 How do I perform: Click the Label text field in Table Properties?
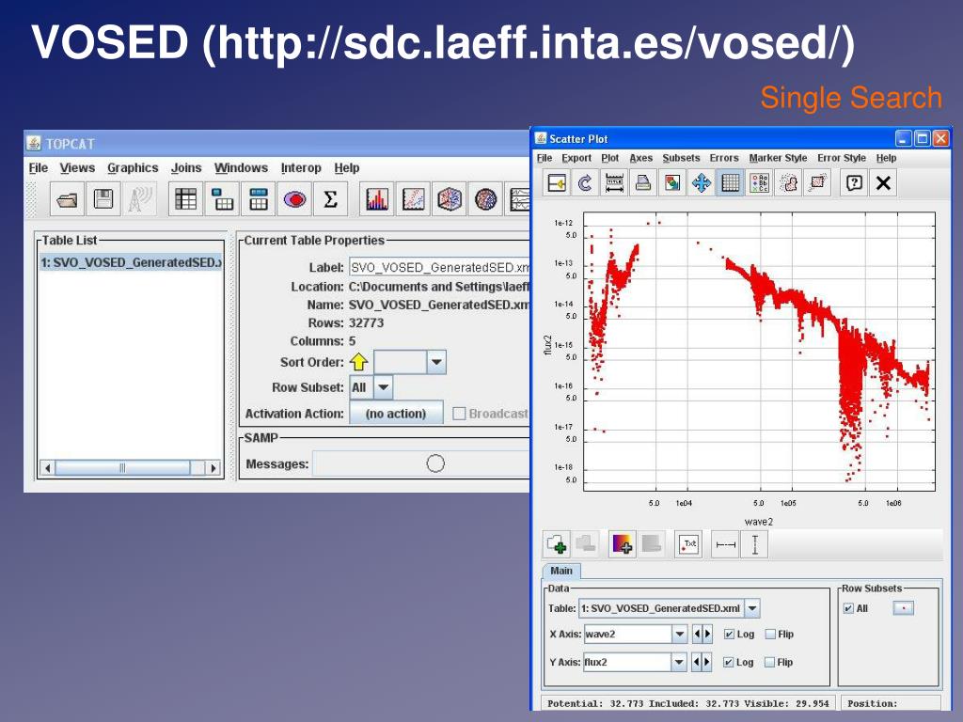[x=439, y=268]
